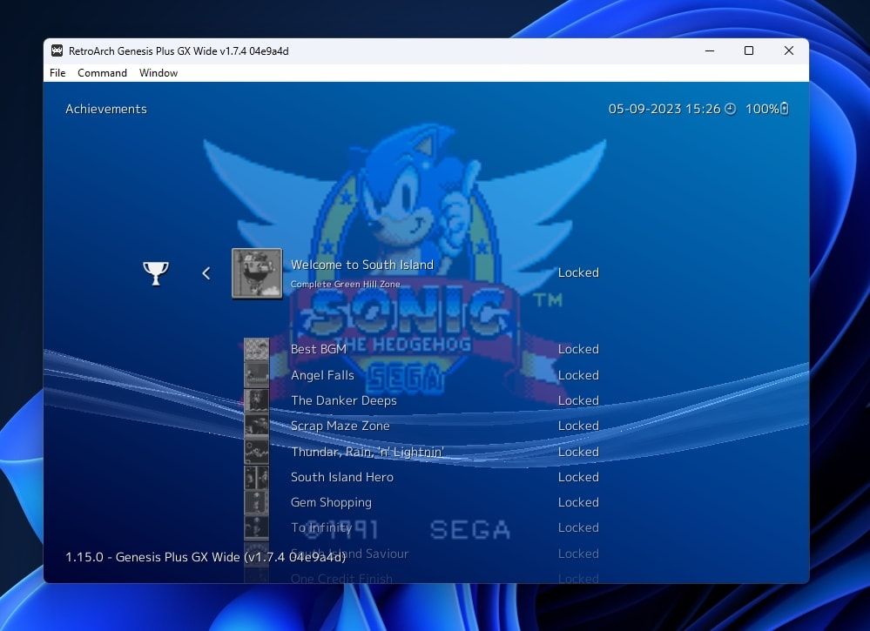Collapse the Welcome to South Island entry via chevron
The height and width of the screenshot is (631, 870).
(206, 272)
